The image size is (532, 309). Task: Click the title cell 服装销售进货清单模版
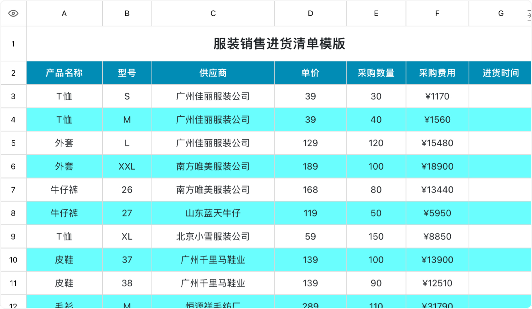coord(279,44)
